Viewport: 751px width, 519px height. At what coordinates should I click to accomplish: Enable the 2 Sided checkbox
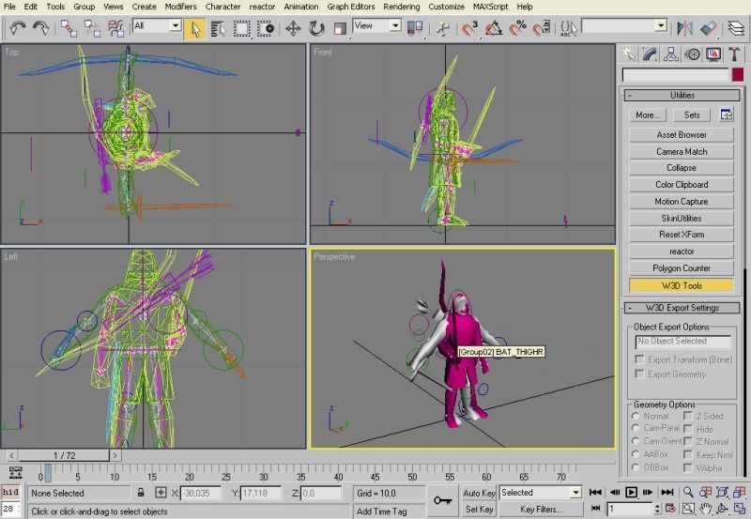pyautogui.click(x=688, y=416)
